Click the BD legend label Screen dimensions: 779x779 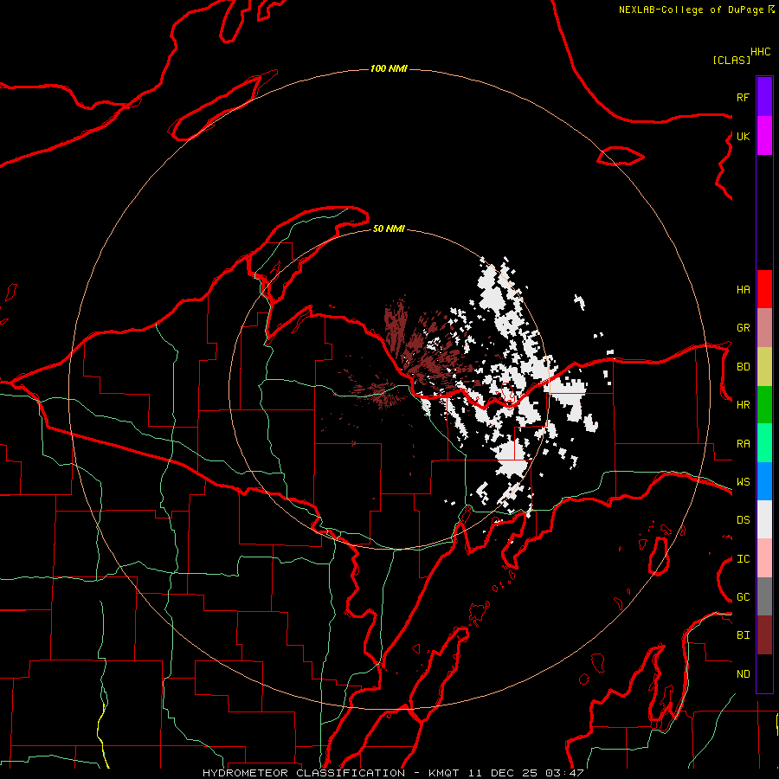click(x=743, y=367)
